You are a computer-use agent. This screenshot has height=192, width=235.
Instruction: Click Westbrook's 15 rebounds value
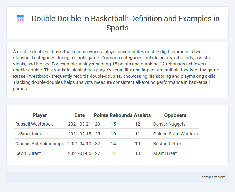[x=113, y=124]
